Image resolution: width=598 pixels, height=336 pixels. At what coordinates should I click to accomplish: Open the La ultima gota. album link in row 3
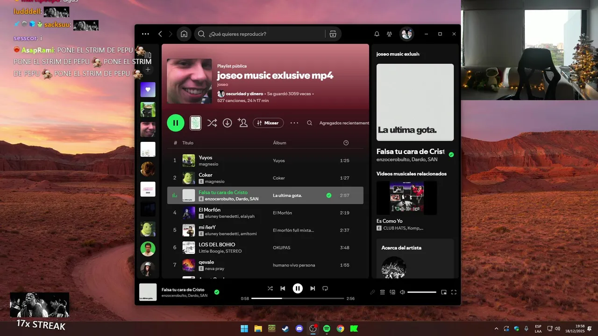pos(287,196)
